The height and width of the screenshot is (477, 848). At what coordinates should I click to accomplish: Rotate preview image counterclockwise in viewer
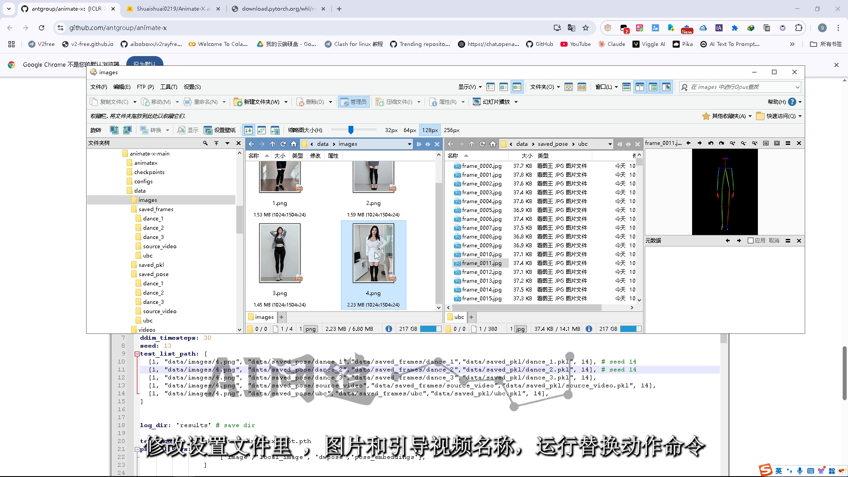[711, 143]
